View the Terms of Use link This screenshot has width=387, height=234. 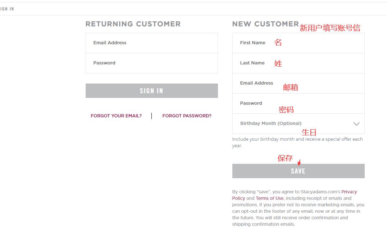click(269, 198)
